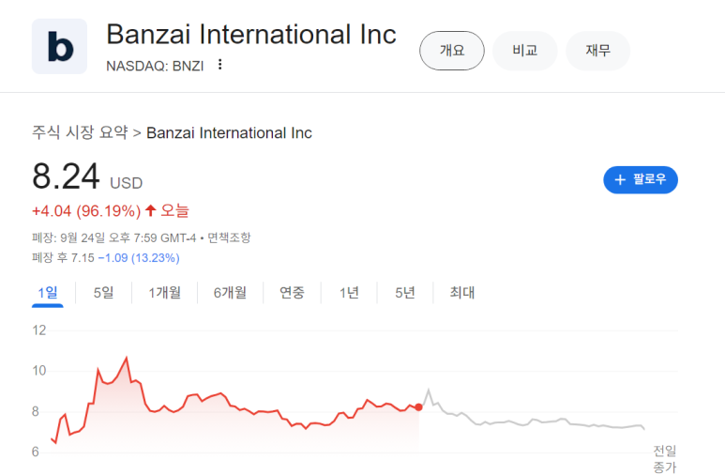The width and height of the screenshot is (725, 475).
Task: Show the 최대 maximum chart range
Action: [462, 293]
